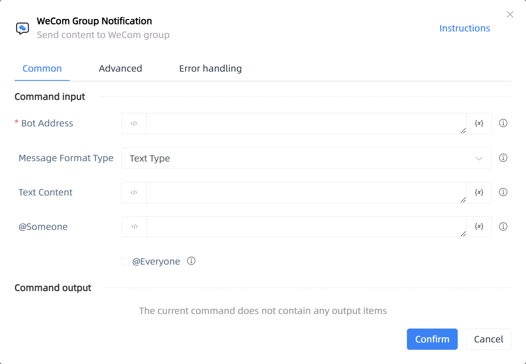
Task: Toggle code mode for Bot Address
Action: tap(134, 124)
